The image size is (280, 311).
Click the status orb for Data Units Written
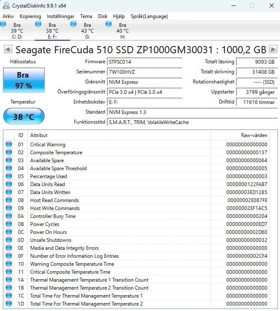(9, 192)
